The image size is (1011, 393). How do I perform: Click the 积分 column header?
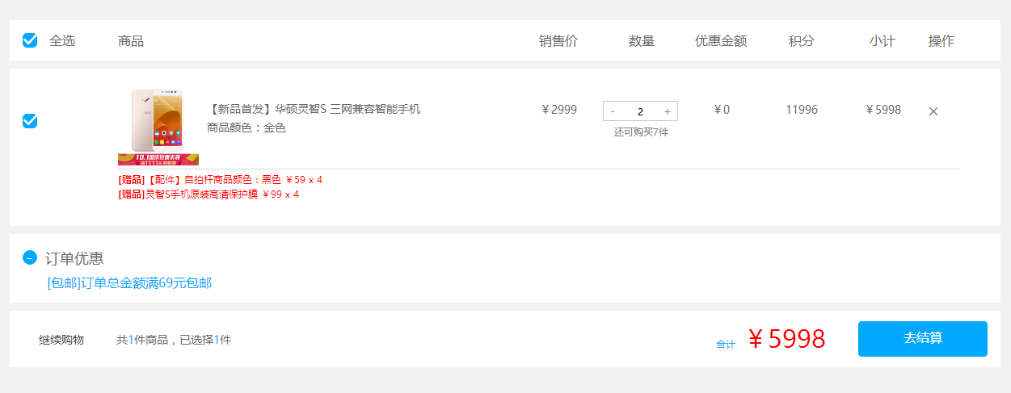tap(802, 40)
